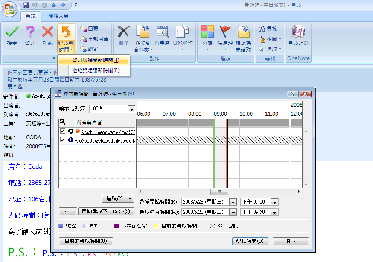
Task: Expand the 建議新時間 split button
Action: [x=66, y=47]
